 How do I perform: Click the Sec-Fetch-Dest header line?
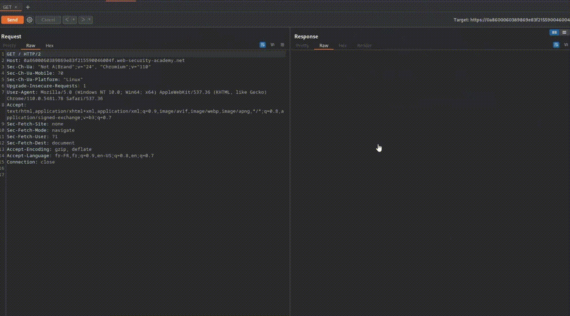click(x=41, y=143)
